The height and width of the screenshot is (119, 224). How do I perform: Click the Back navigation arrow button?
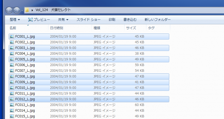click(x=9, y=11)
